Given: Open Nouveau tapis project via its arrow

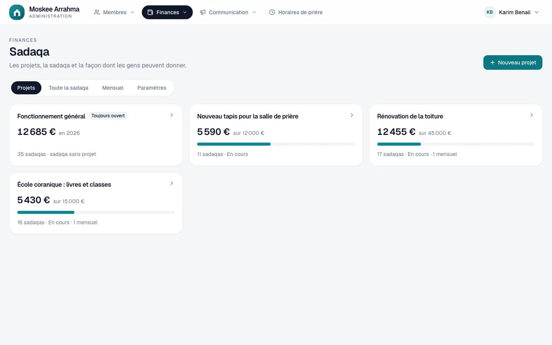Looking at the screenshot, I should [352, 115].
